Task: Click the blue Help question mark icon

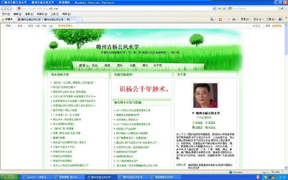Action: (280, 19)
